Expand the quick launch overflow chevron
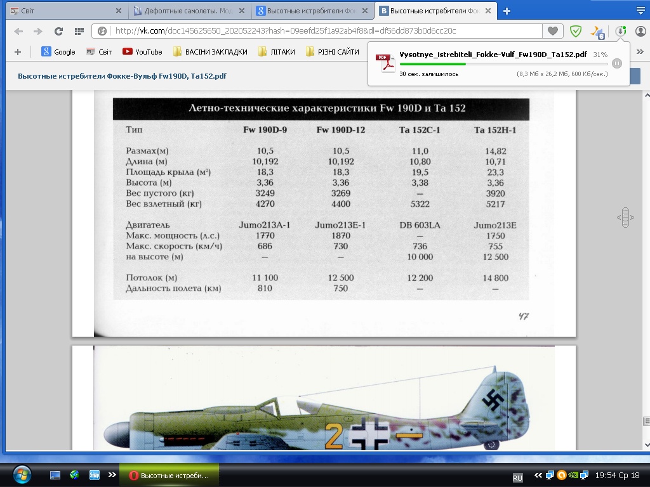Viewport: 650px width, 487px height. click(x=112, y=474)
